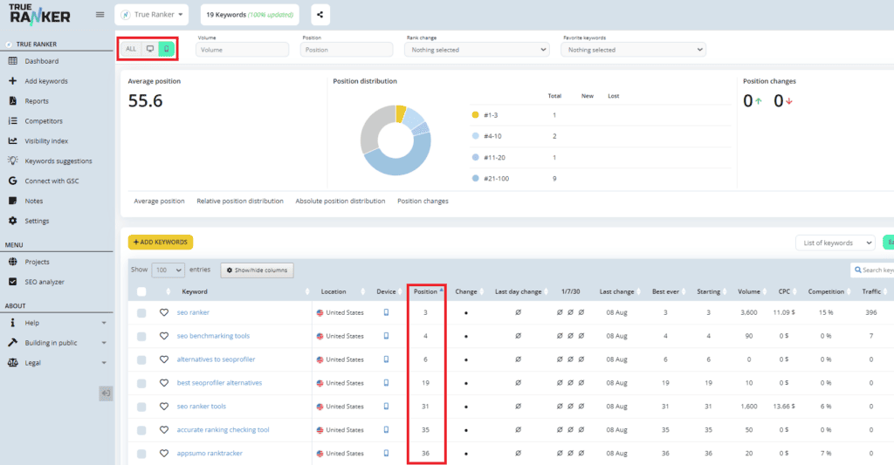Click the Competitors list icon
This screenshot has width=894, height=465.
click(12, 120)
